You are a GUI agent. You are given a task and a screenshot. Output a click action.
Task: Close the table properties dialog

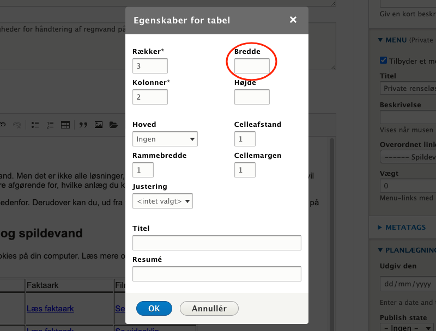pyautogui.click(x=293, y=20)
